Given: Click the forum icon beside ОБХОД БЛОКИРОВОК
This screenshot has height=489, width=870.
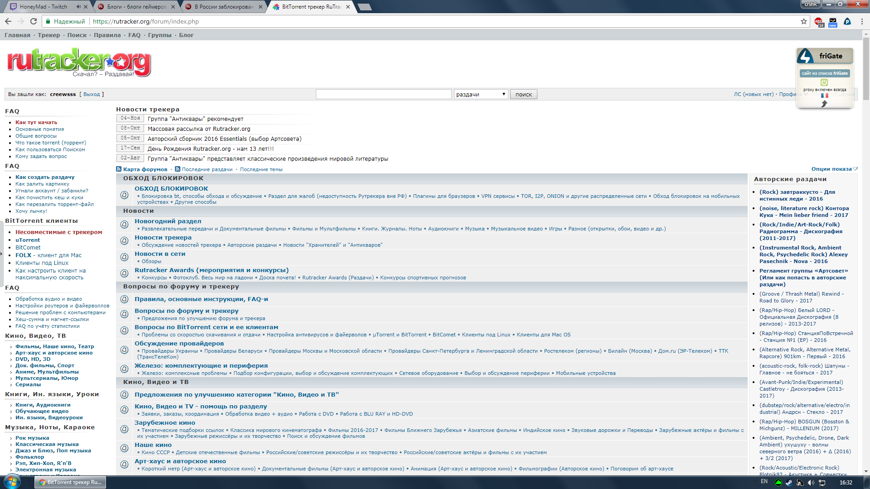Looking at the screenshot, I should pyautogui.click(x=124, y=195).
